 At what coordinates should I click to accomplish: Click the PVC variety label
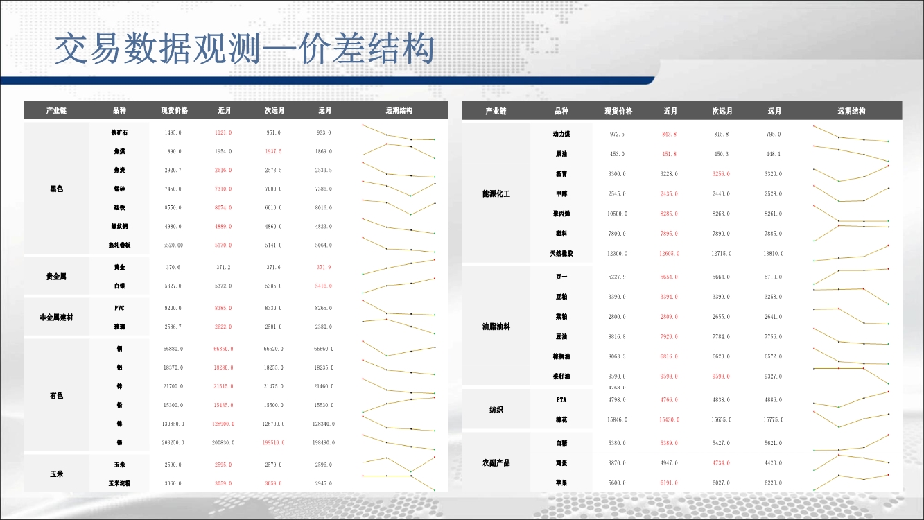coord(119,307)
